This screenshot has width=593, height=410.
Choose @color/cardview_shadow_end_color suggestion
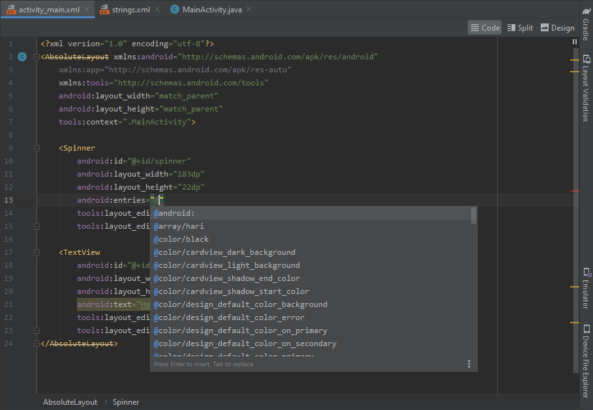point(311,278)
